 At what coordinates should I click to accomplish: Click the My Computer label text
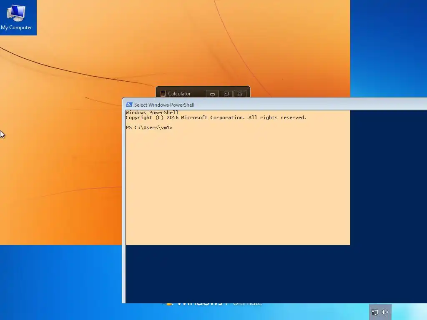coord(16,27)
